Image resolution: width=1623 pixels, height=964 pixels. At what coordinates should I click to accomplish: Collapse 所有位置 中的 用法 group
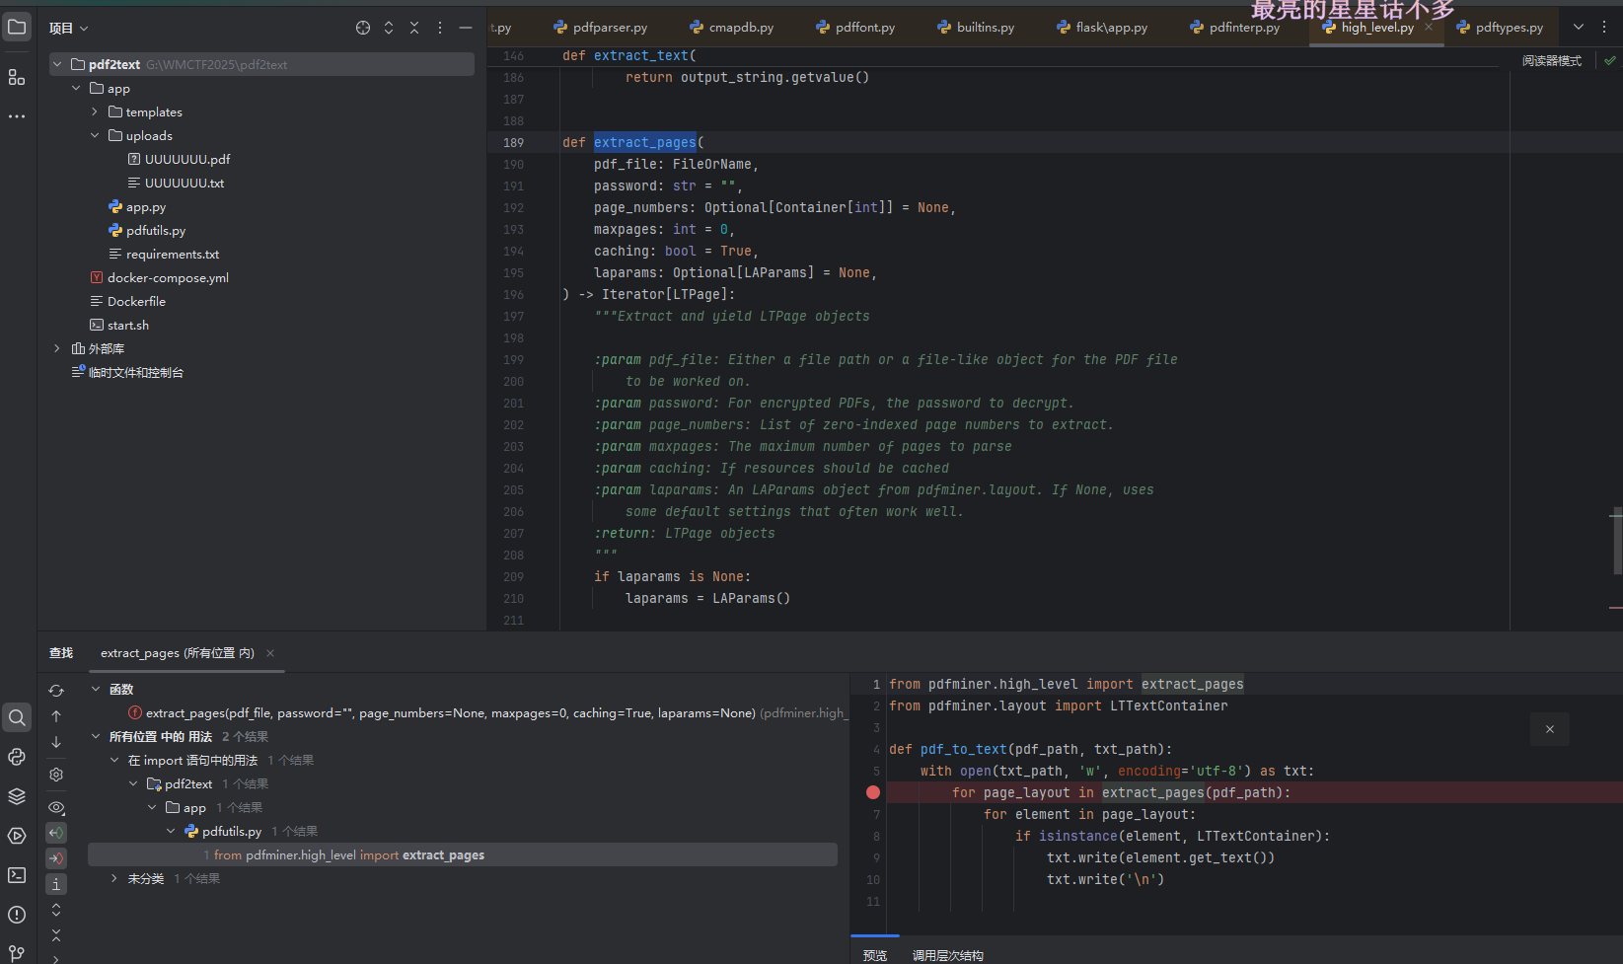(96, 736)
